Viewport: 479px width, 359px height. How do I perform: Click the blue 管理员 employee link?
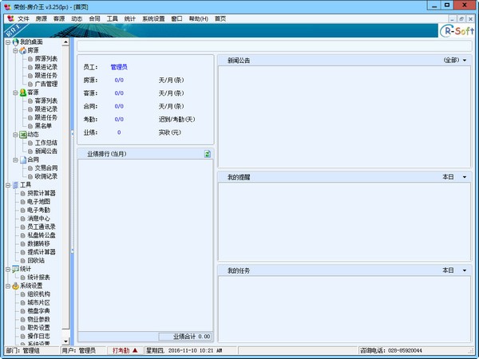pyautogui.click(x=119, y=67)
